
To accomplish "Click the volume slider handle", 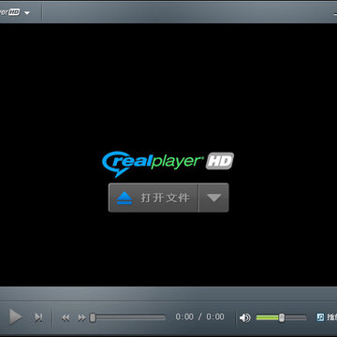I will click(282, 317).
